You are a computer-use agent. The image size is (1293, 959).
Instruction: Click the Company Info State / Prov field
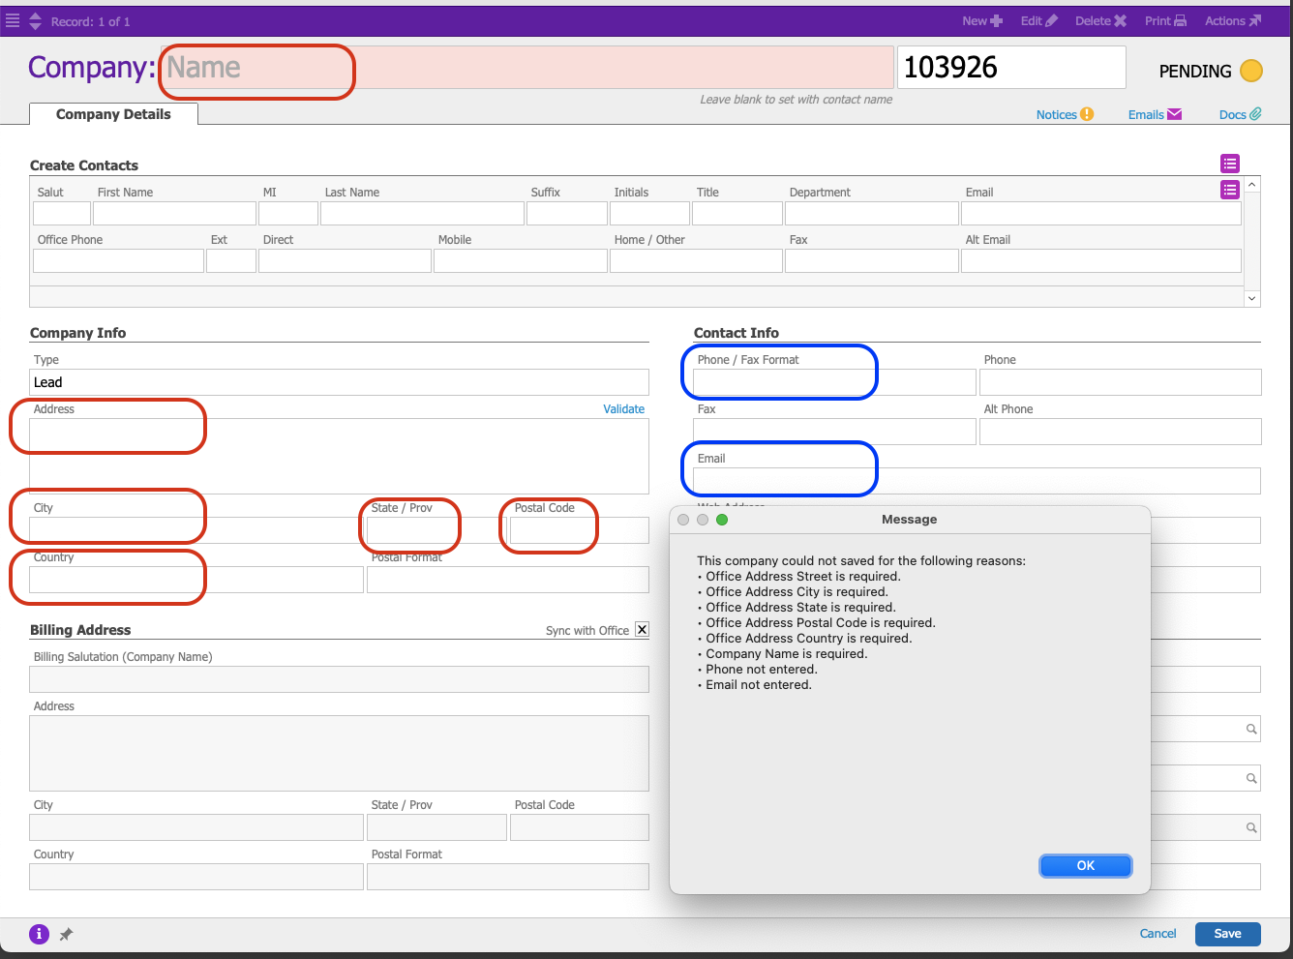pyautogui.click(x=436, y=530)
